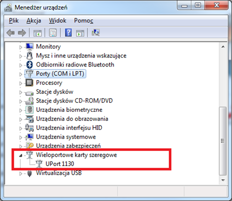Open the Pomoc menu
The width and height of the screenshot is (232, 201).
pos(83,21)
